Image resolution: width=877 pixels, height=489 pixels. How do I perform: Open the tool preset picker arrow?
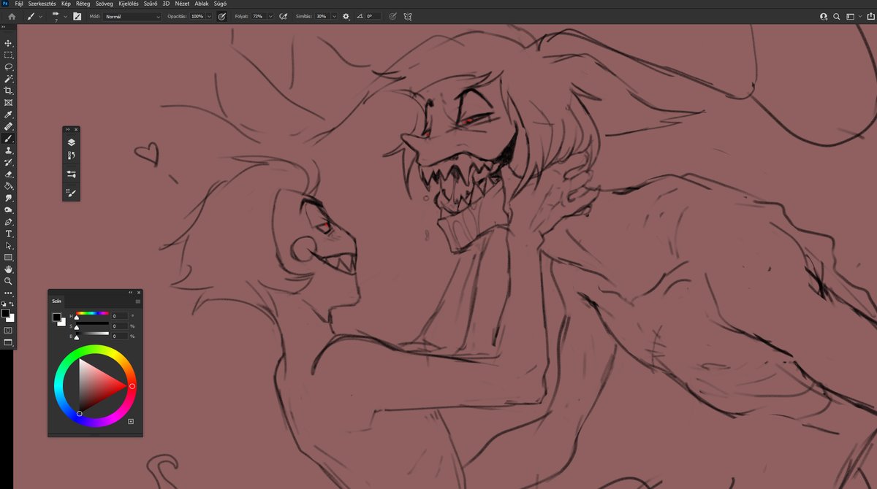click(x=40, y=16)
